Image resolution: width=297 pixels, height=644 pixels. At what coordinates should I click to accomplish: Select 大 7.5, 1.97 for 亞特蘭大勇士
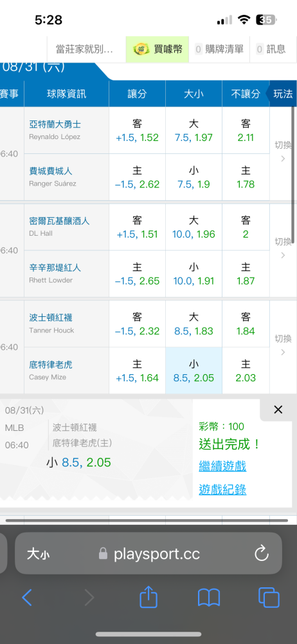(194, 130)
